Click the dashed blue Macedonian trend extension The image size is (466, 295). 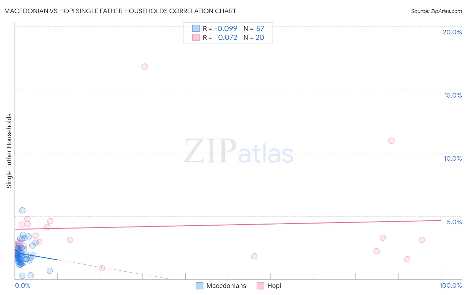click(x=113, y=269)
